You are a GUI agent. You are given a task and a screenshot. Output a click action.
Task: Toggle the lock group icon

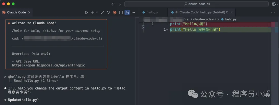127,12
